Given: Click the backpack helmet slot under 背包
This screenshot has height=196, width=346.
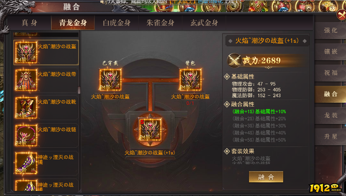Looking at the screenshot, I should click(190, 80).
